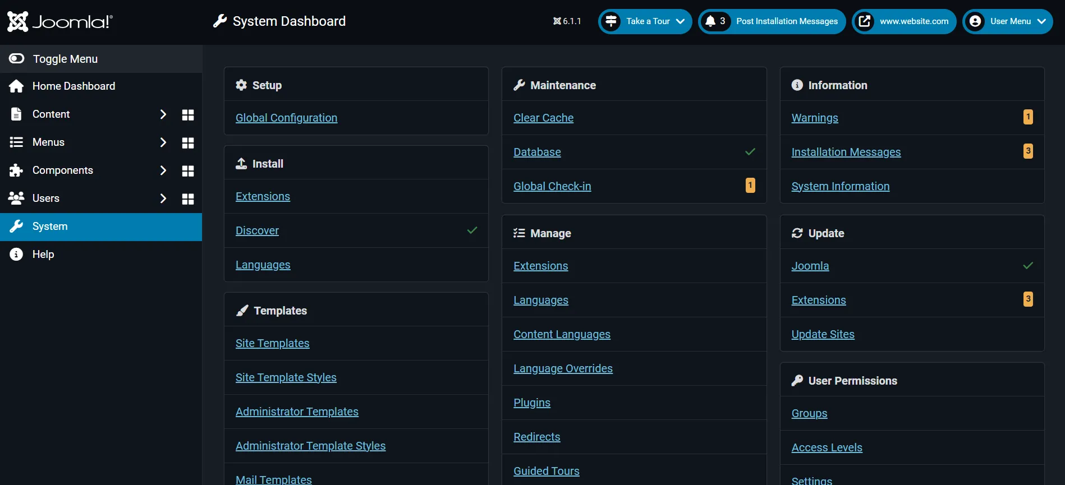Click the tour signpost icon
Image resolution: width=1065 pixels, height=485 pixels.
tap(611, 21)
